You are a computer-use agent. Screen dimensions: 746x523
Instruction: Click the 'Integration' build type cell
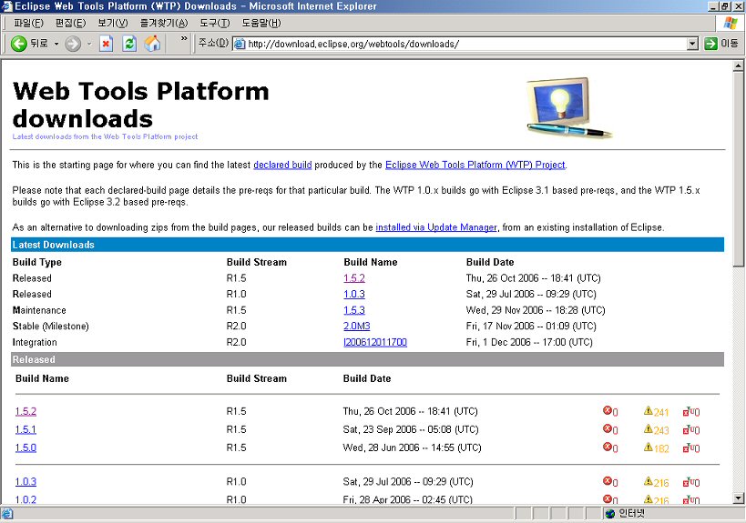(x=35, y=343)
